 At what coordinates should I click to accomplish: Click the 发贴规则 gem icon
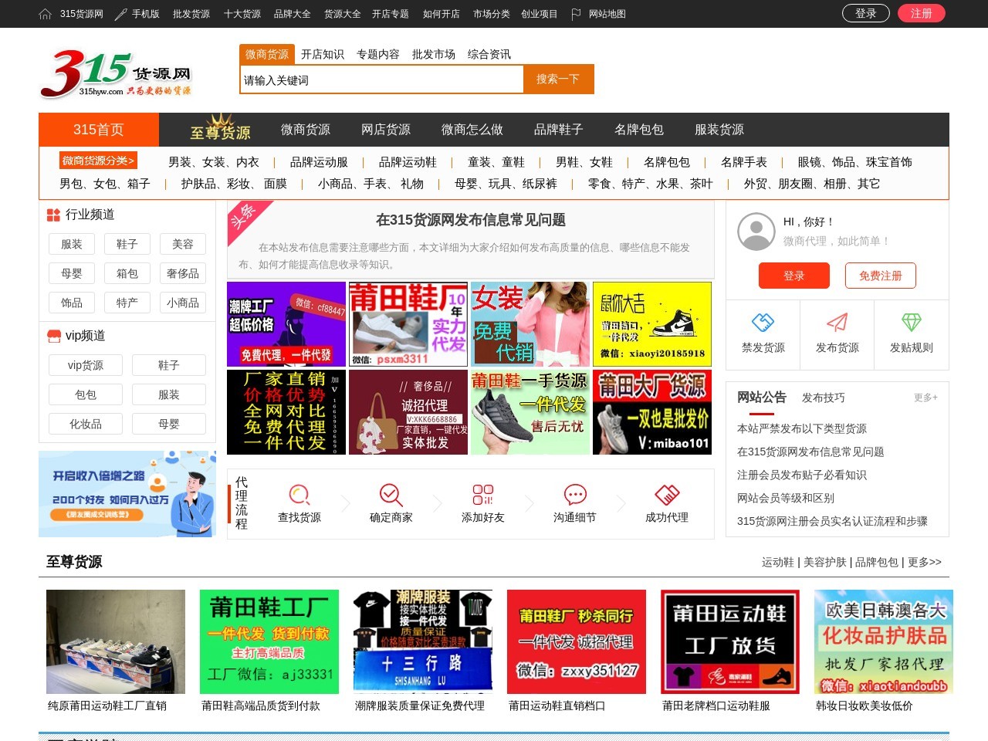click(x=911, y=322)
